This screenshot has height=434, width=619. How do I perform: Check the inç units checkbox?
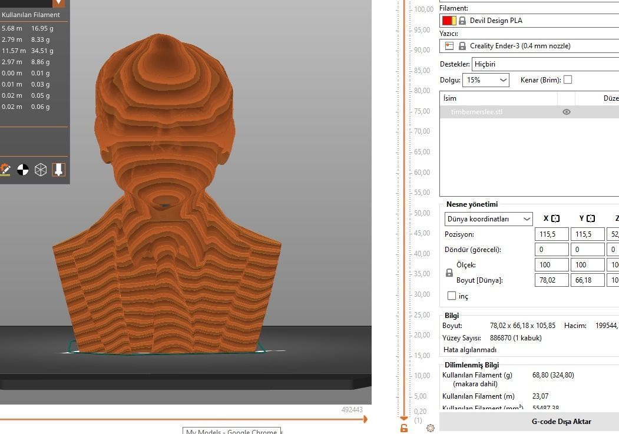(x=452, y=296)
